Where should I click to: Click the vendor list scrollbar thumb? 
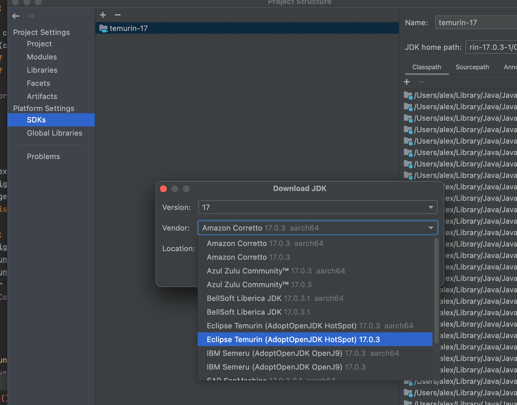[x=436, y=291]
